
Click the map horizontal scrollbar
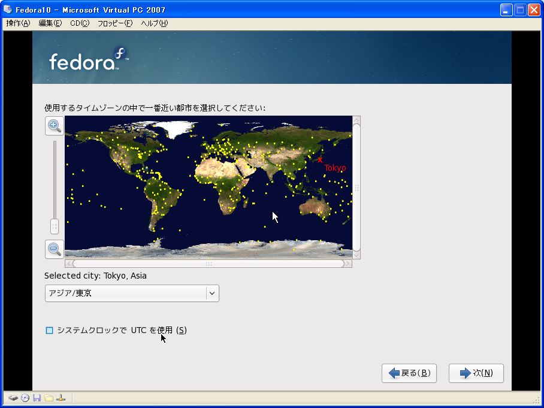(x=208, y=264)
